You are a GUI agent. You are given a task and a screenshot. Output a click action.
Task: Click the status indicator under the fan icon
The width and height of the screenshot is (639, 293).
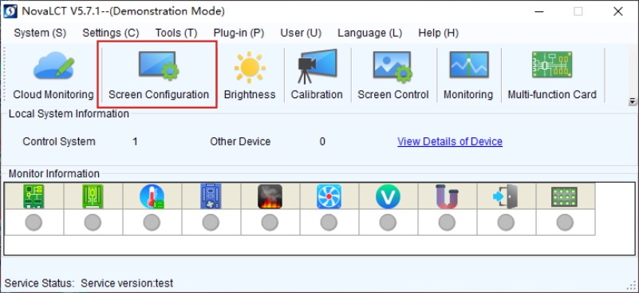tap(329, 223)
